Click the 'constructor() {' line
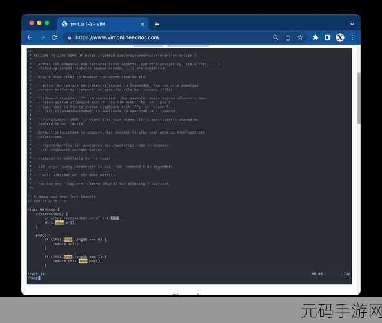 (x=52, y=214)
